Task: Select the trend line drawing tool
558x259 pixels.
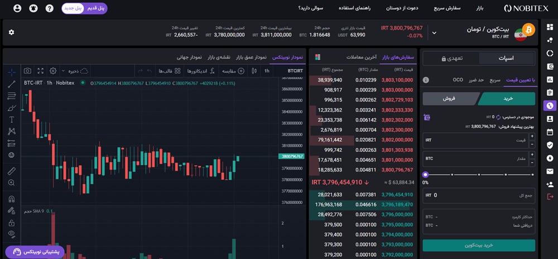Action: coord(11,84)
